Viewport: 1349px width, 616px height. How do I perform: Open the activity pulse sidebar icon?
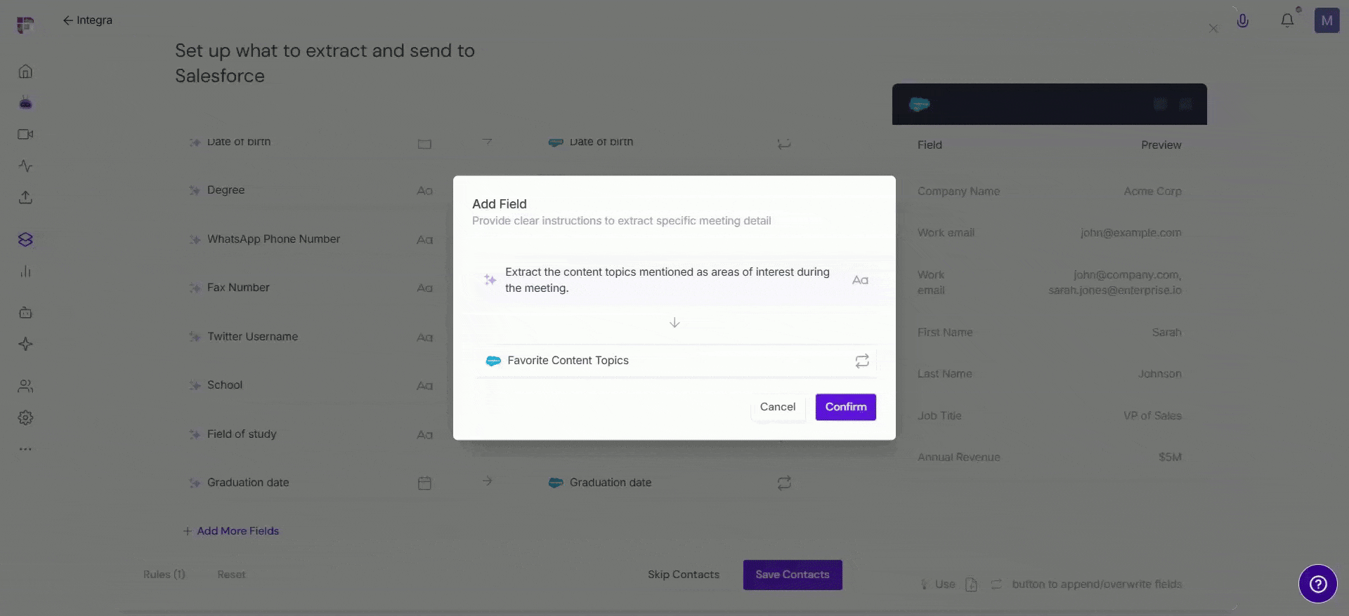coord(25,166)
